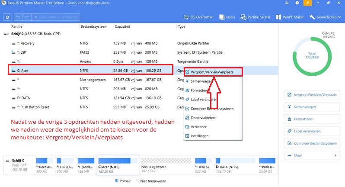
Task: Choose Label veranderen in context menu
Action: click(213, 100)
